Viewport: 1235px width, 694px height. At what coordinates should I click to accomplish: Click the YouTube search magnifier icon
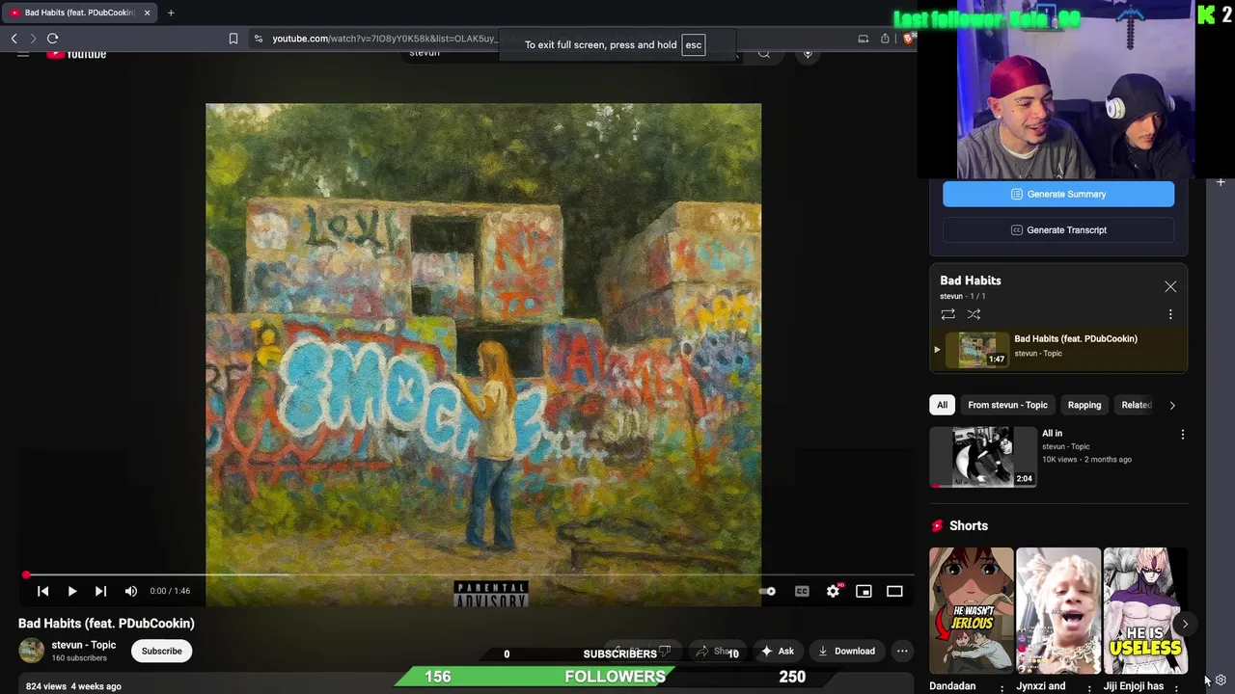point(764,54)
